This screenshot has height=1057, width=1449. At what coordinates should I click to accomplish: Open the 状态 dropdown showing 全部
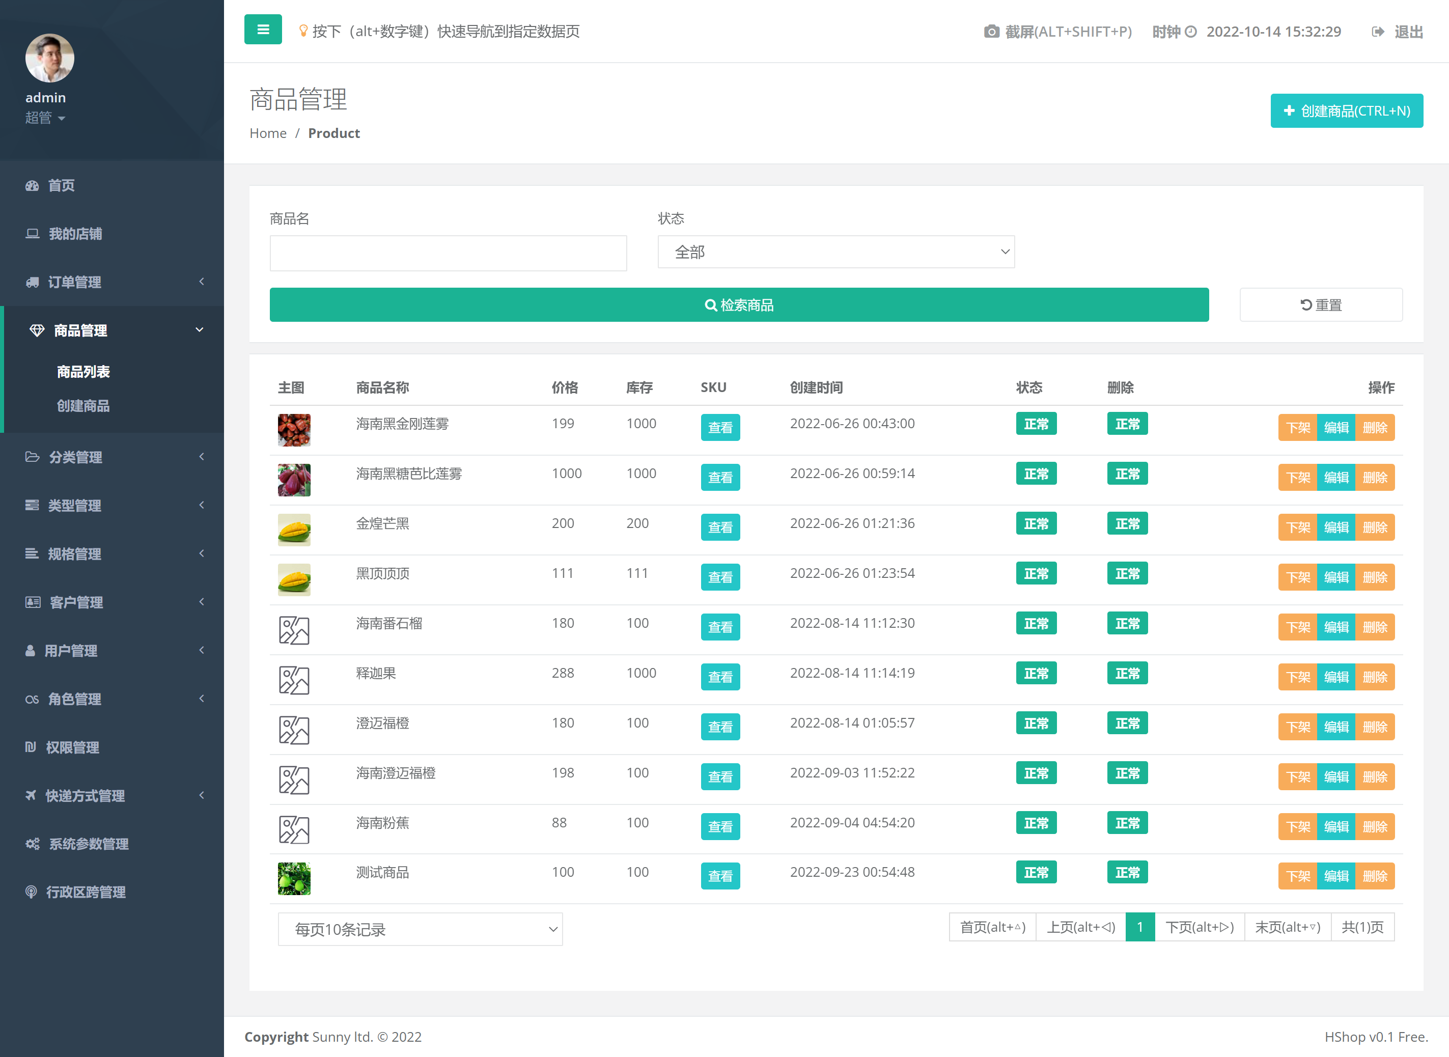click(835, 252)
